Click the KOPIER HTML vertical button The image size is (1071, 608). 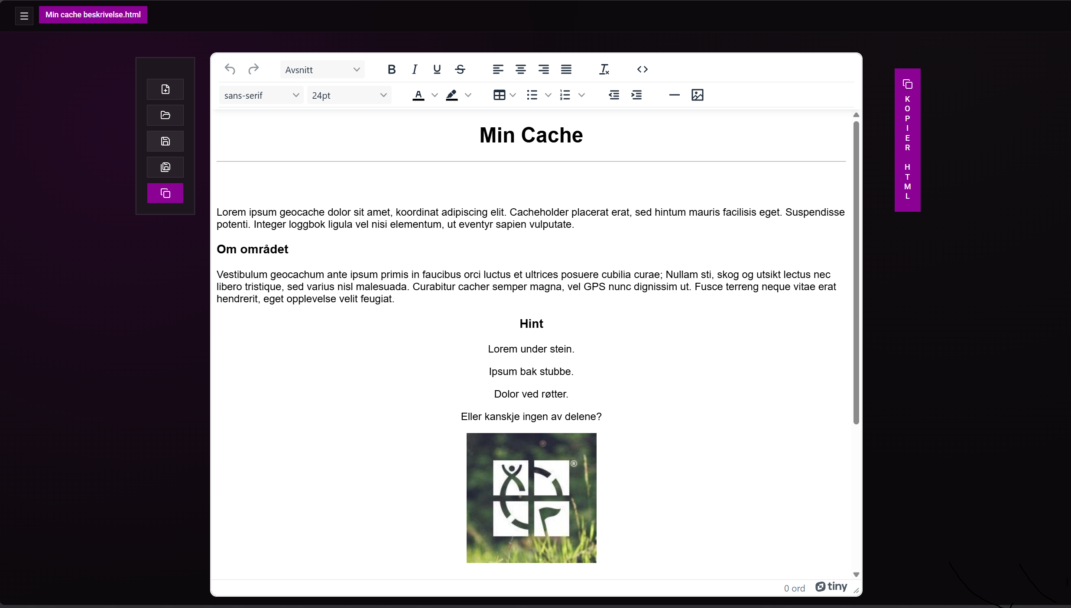click(908, 140)
